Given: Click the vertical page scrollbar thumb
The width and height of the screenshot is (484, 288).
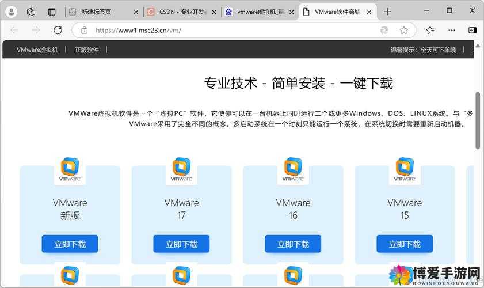Looking at the screenshot, I should pos(478,120).
